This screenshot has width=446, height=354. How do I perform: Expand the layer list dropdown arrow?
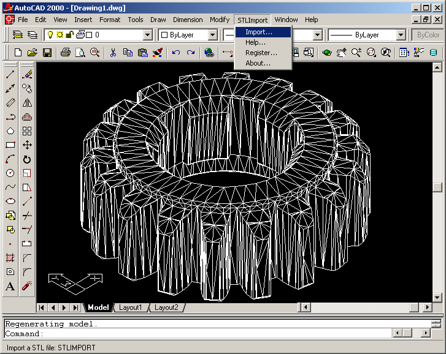click(x=148, y=35)
